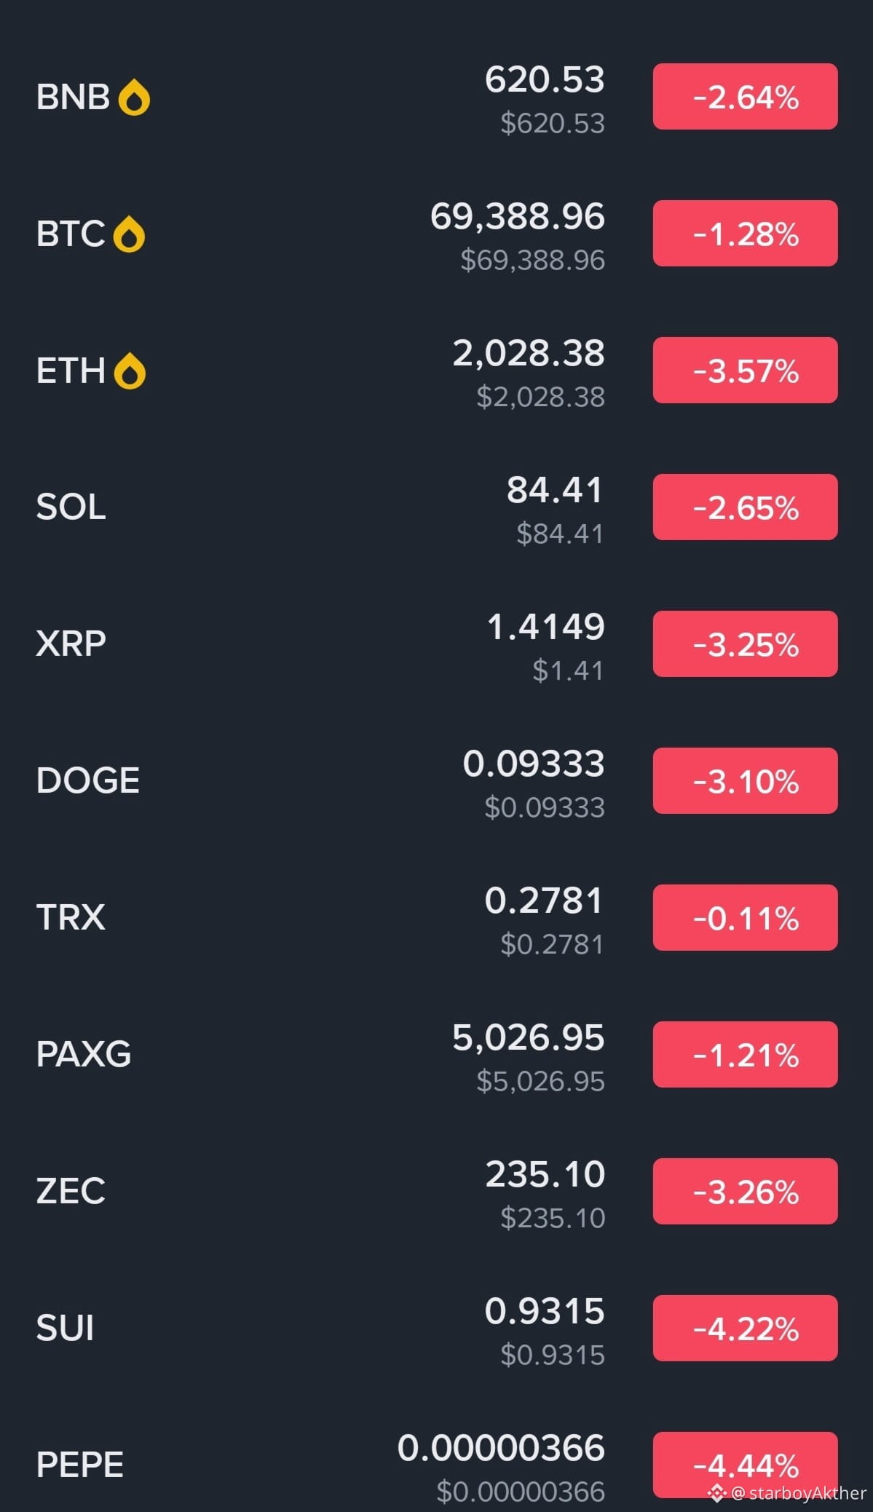Tap XRP's -3.25% change badge

pos(745,644)
